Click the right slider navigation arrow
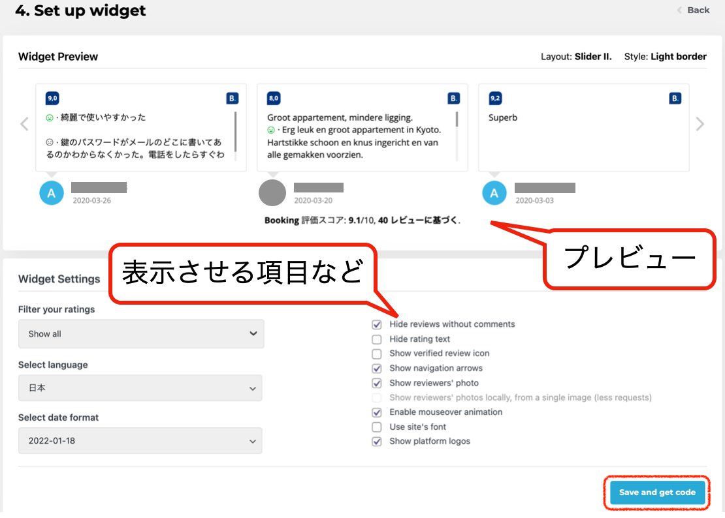Screen dimensions: 725x518 (x=700, y=124)
